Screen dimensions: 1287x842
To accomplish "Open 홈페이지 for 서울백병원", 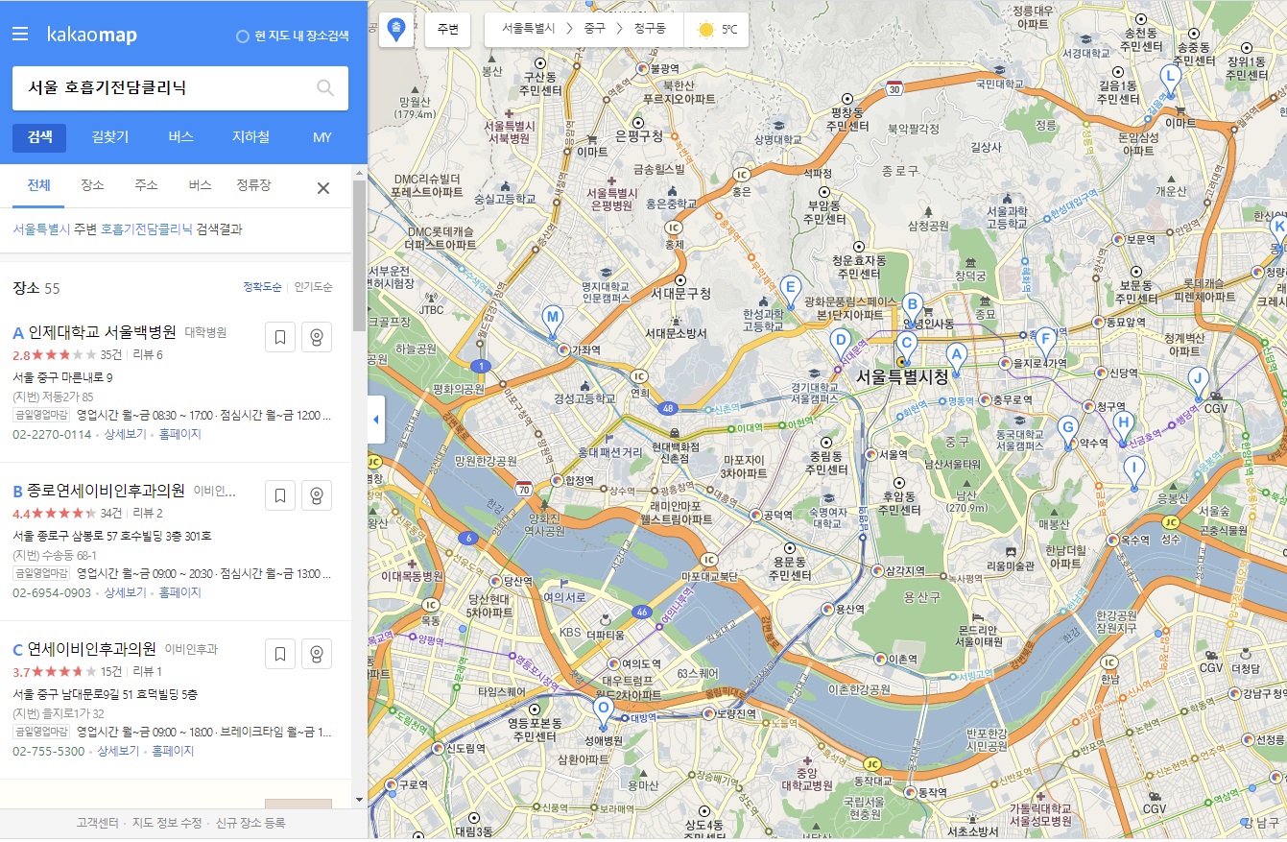I will 180,434.
